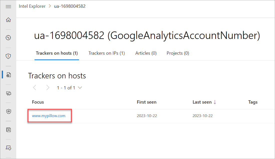This screenshot has width=275, height=159.
Task: Open the compass icon in sidebar
Action: tap(8, 38)
